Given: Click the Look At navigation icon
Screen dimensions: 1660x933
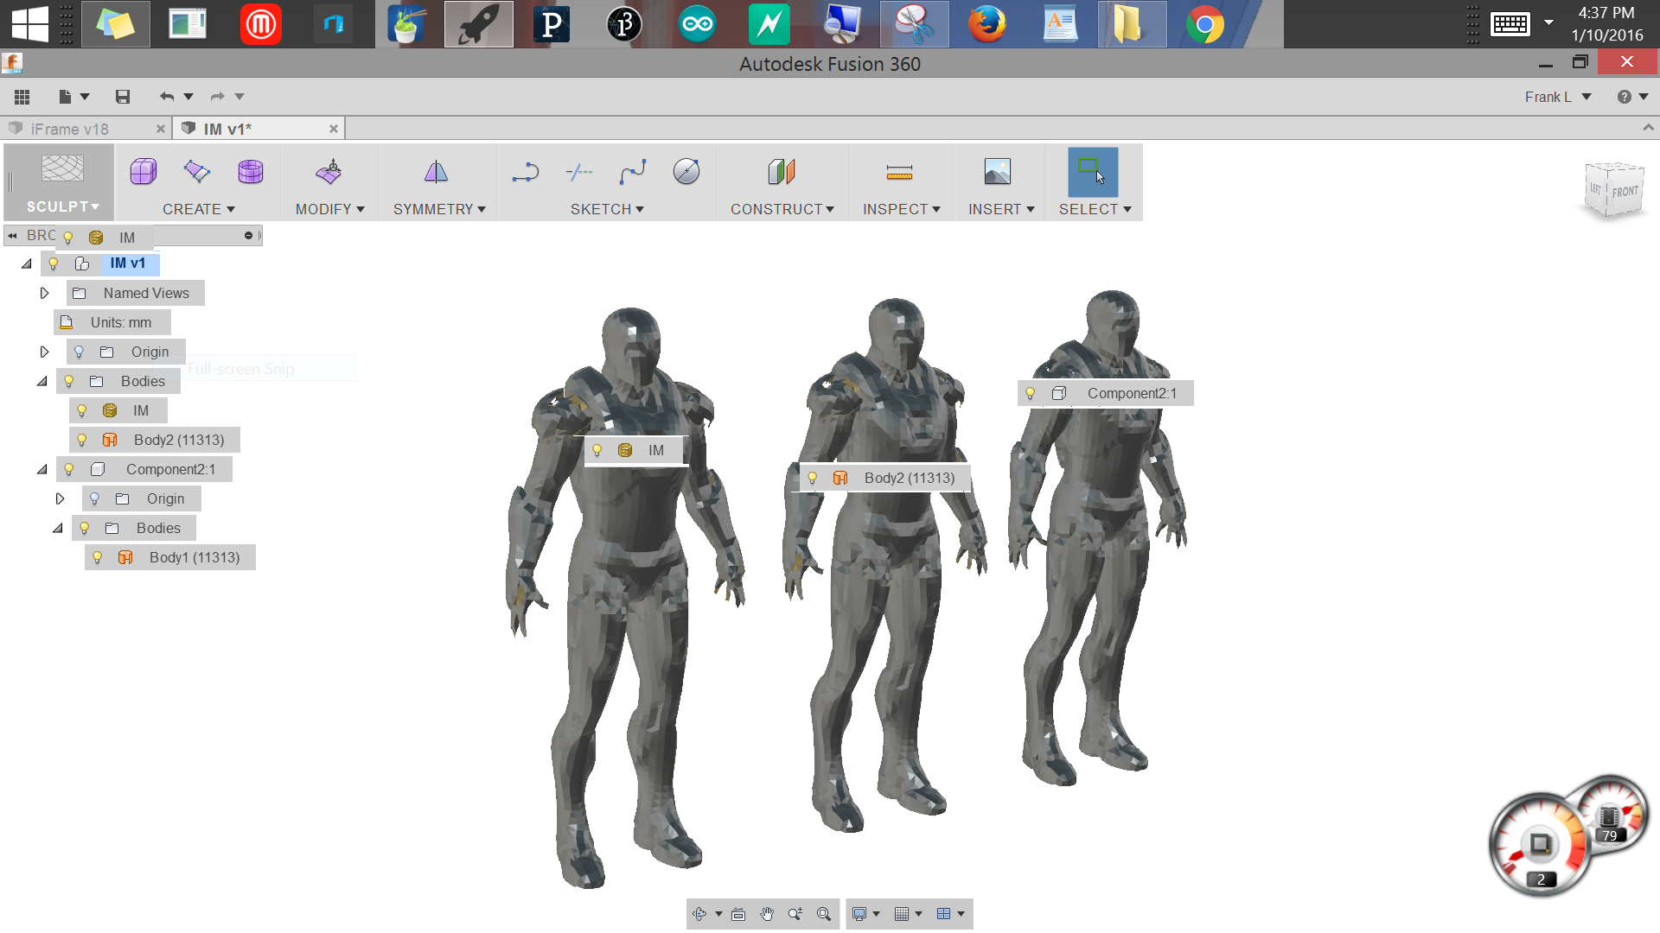Looking at the screenshot, I should [738, 914].
